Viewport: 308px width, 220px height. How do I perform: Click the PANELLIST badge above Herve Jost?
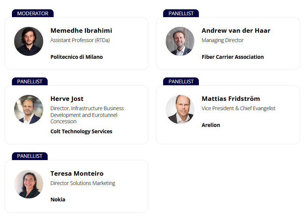[x=30, y=82]
